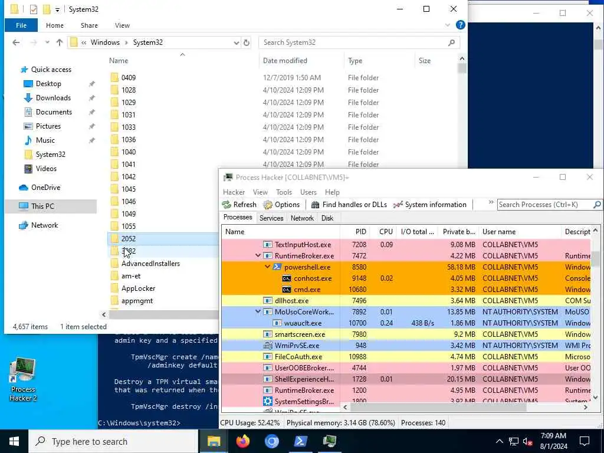Click the Explorer Back arrow
The image size is (604, 453).
point(16,42)
